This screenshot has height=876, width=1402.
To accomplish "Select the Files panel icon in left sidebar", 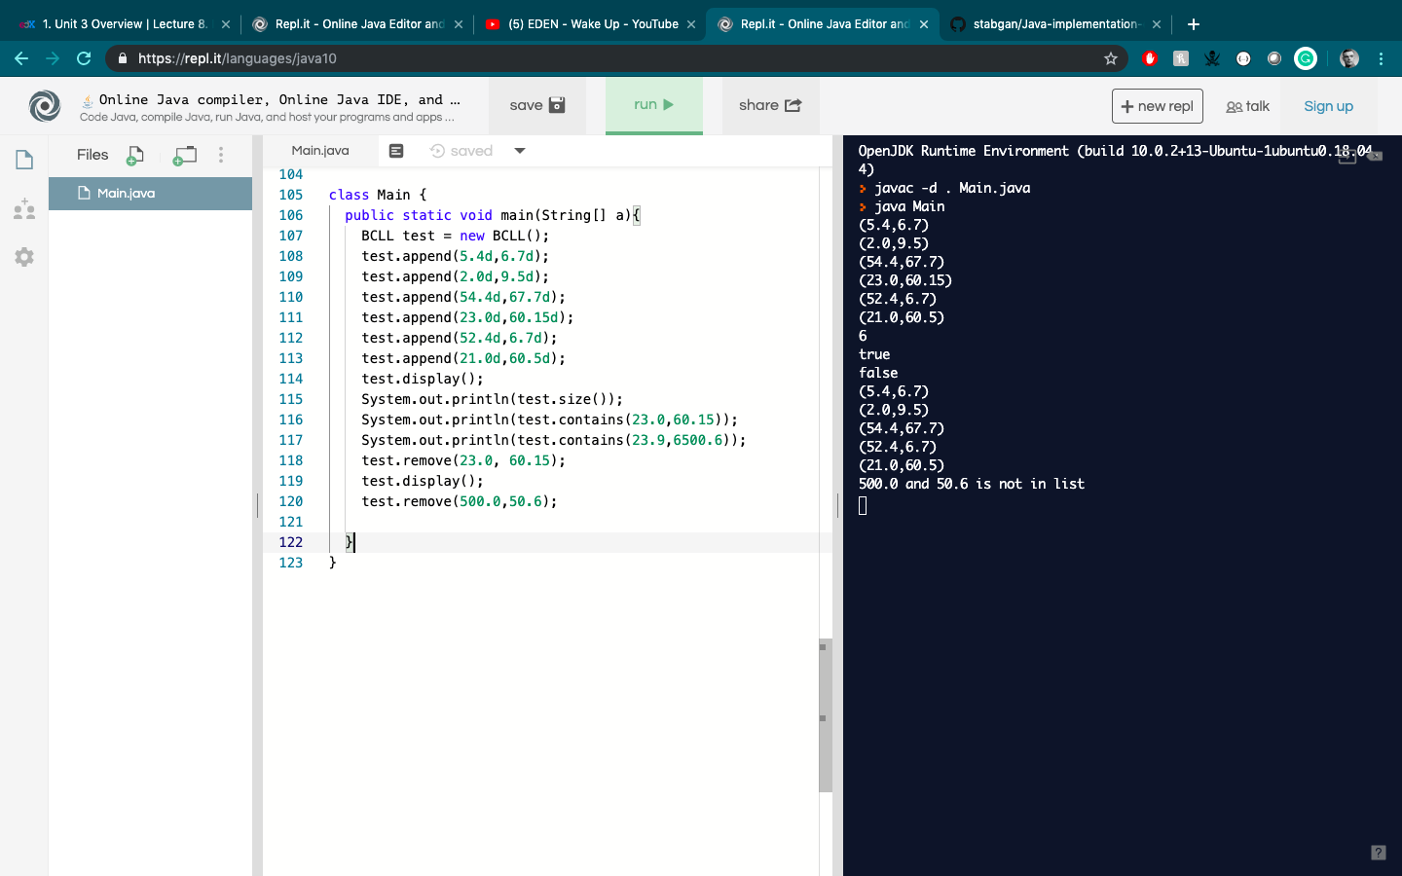I will (23, 161).
